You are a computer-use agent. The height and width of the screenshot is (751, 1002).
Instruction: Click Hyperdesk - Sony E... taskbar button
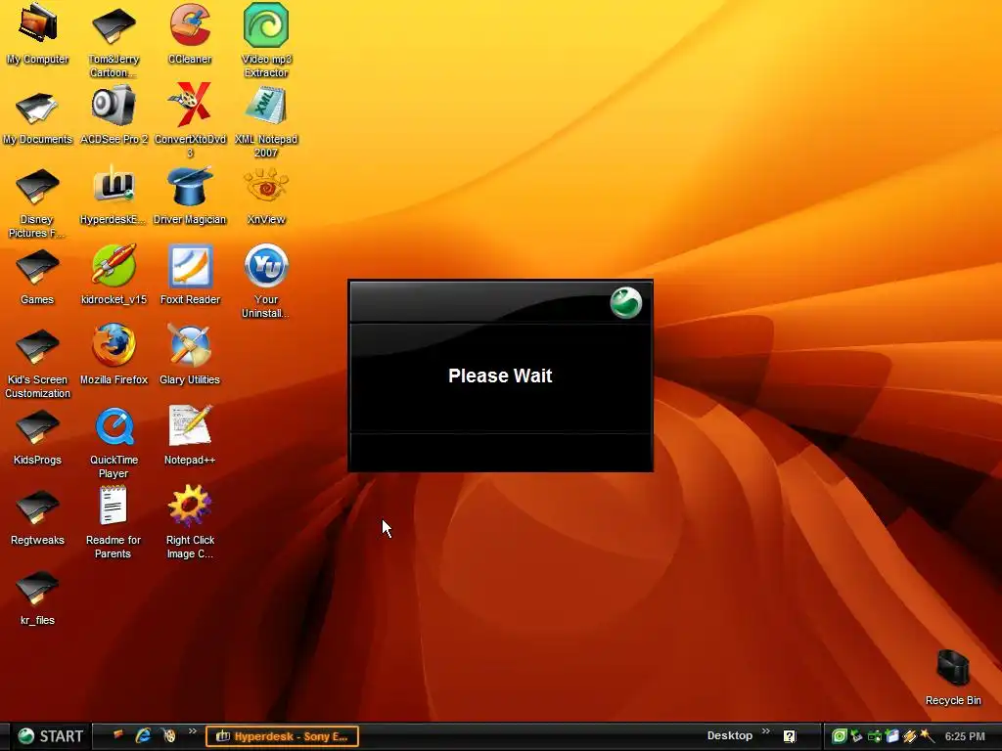283,736
